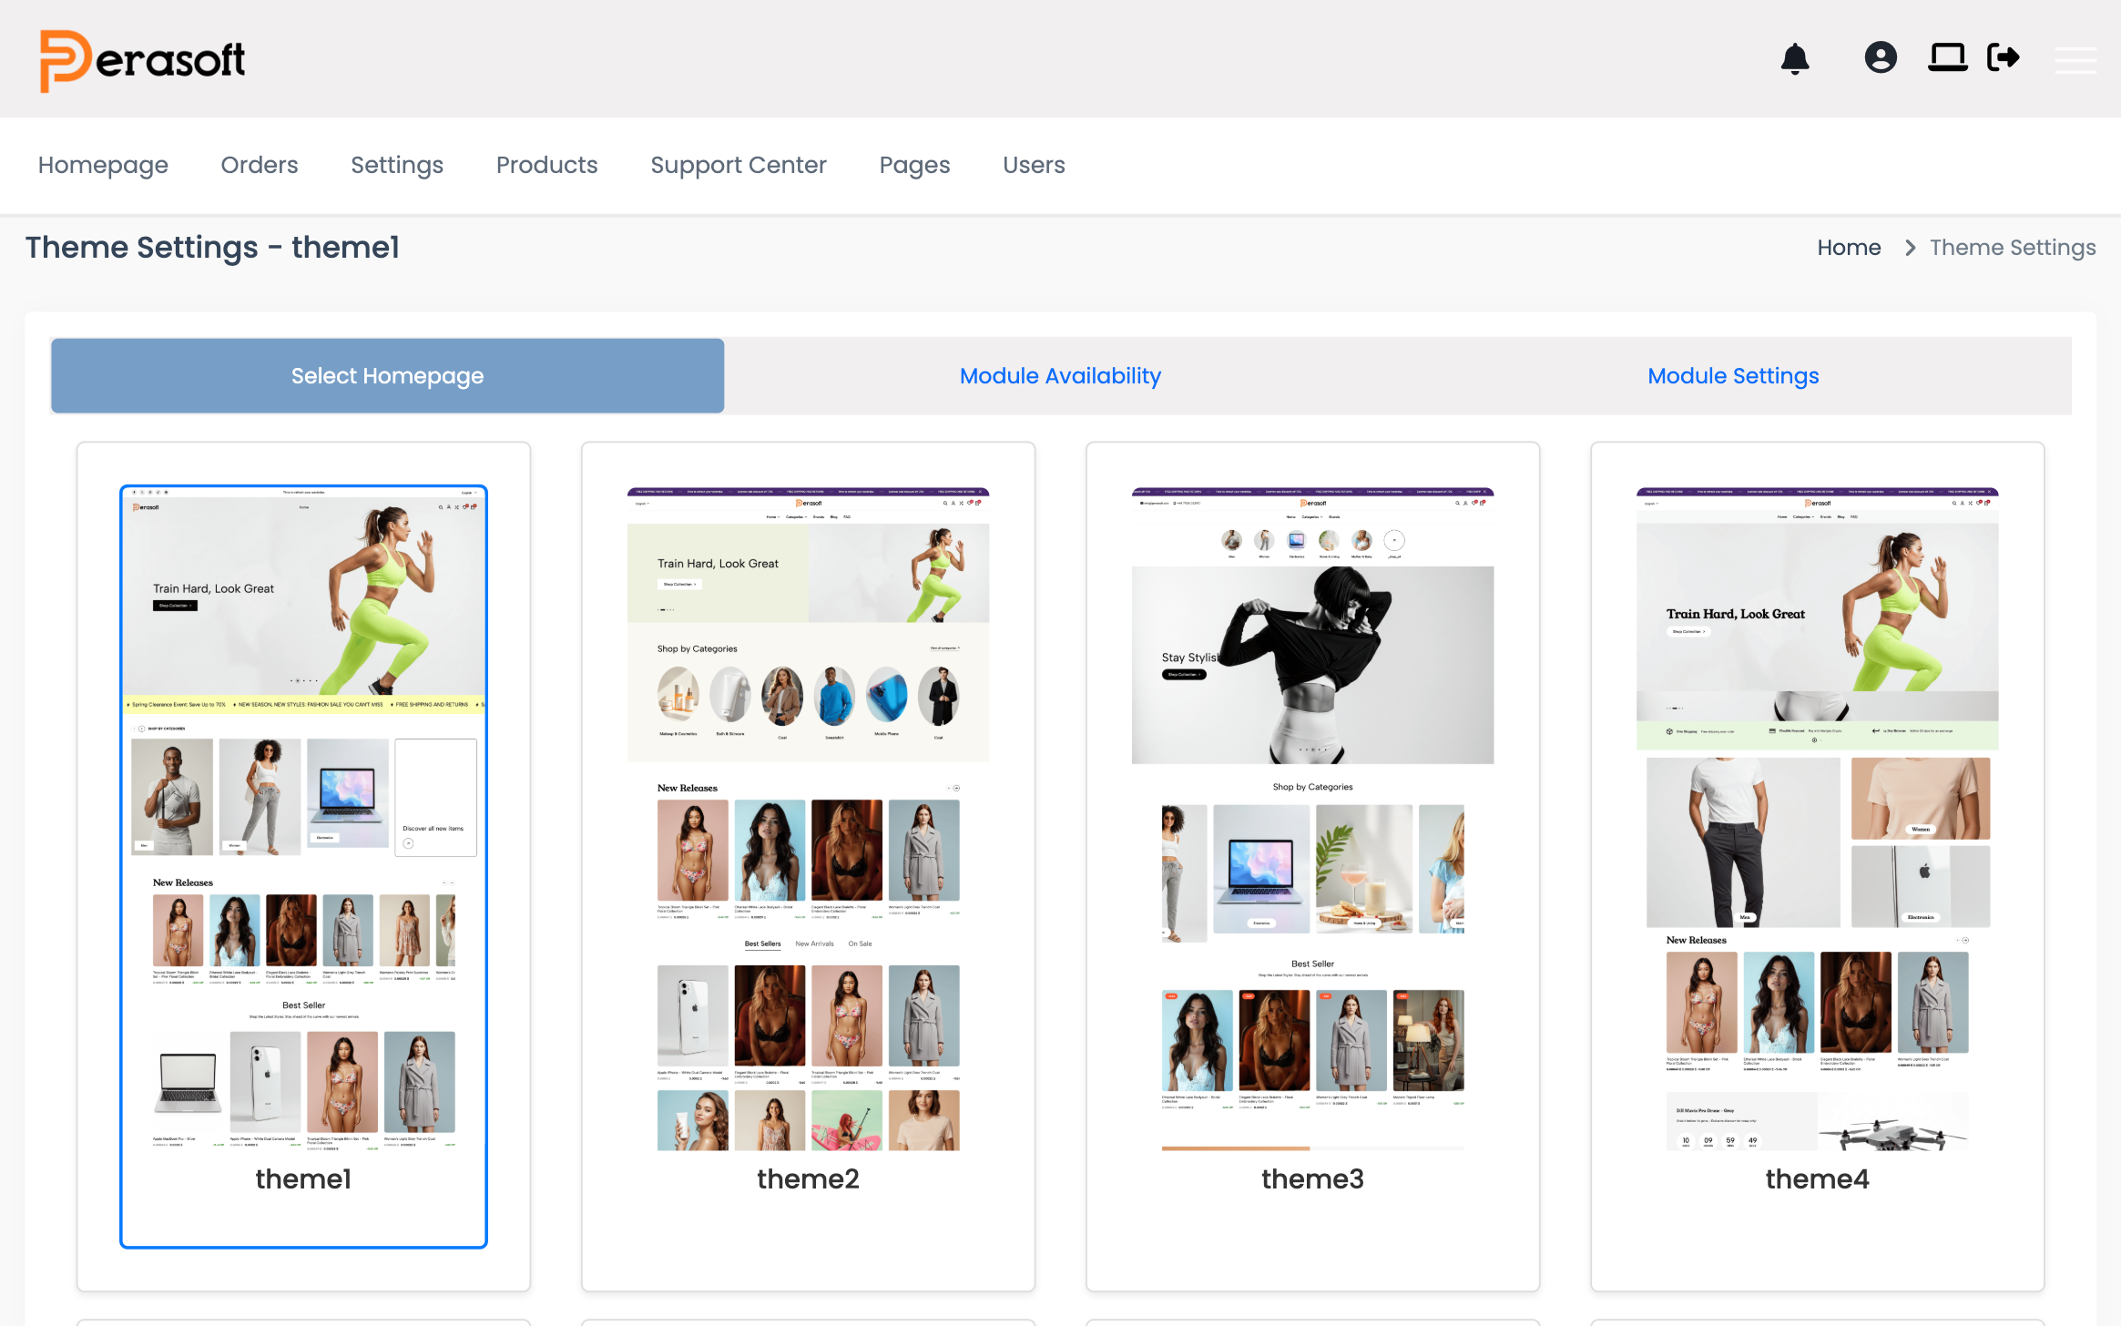The image size is (2121, 1326).
Task: Click the theme3 label text
Action: [x=1312, y=1179]
